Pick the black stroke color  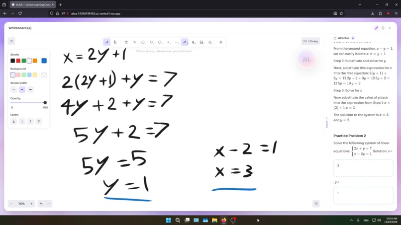[x=12, y=61]
